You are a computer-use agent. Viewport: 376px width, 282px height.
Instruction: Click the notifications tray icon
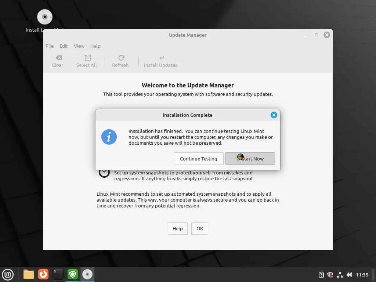[321, 275]
